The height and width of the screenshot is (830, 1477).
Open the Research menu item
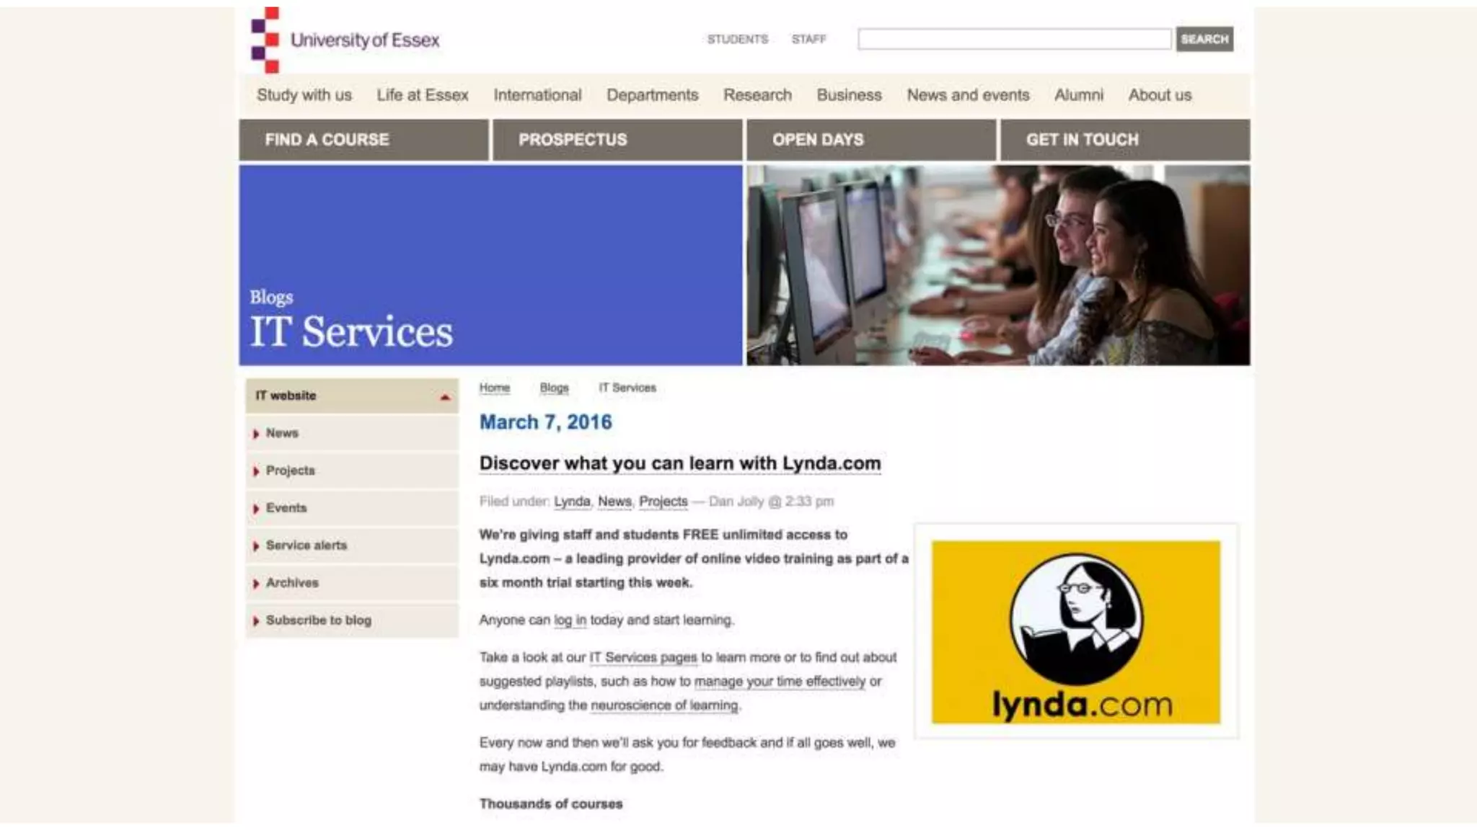[x=757, y=95]
